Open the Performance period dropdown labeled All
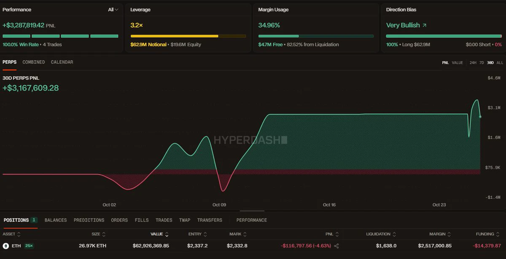Viewport: 506px width, 259px height. tap(113, 10)
